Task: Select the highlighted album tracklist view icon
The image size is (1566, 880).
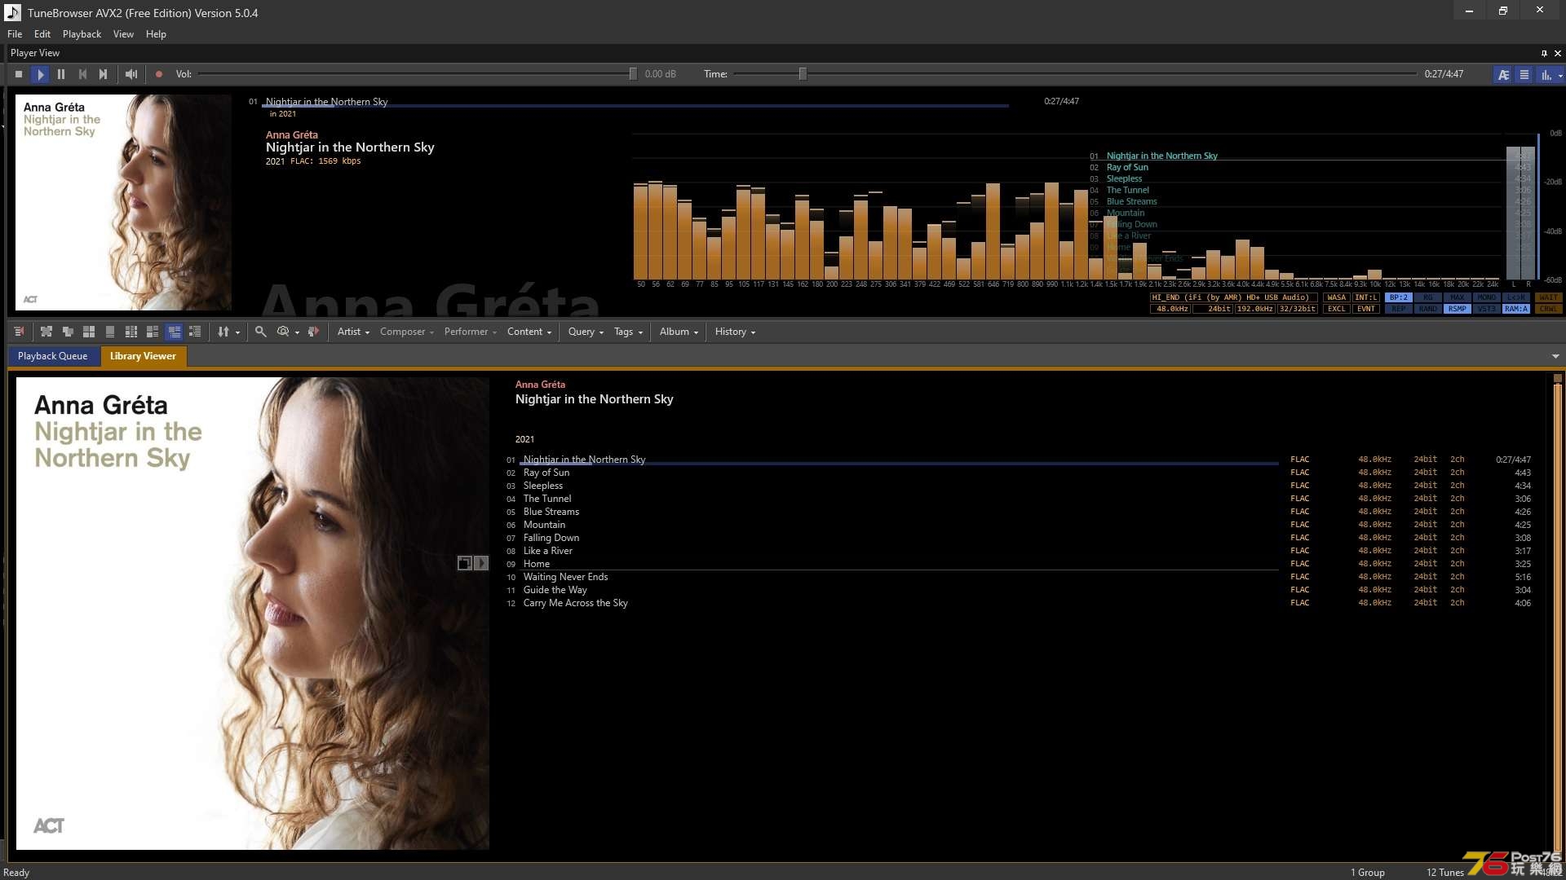Action: [174, 332]
